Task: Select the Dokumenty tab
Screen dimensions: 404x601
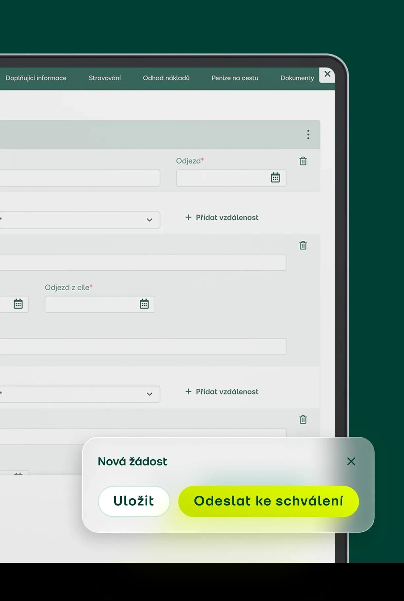Action: 297,78
